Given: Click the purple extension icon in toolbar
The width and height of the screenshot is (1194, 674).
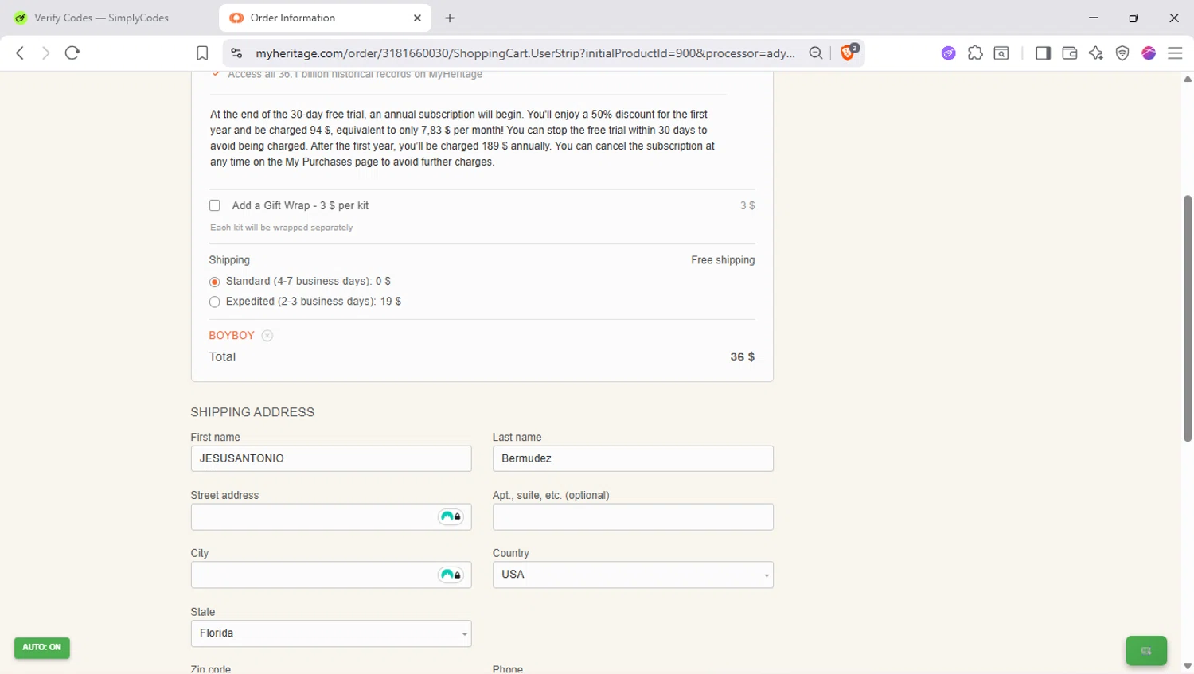Looking at the screenshot, I should (x=948, y=53).
